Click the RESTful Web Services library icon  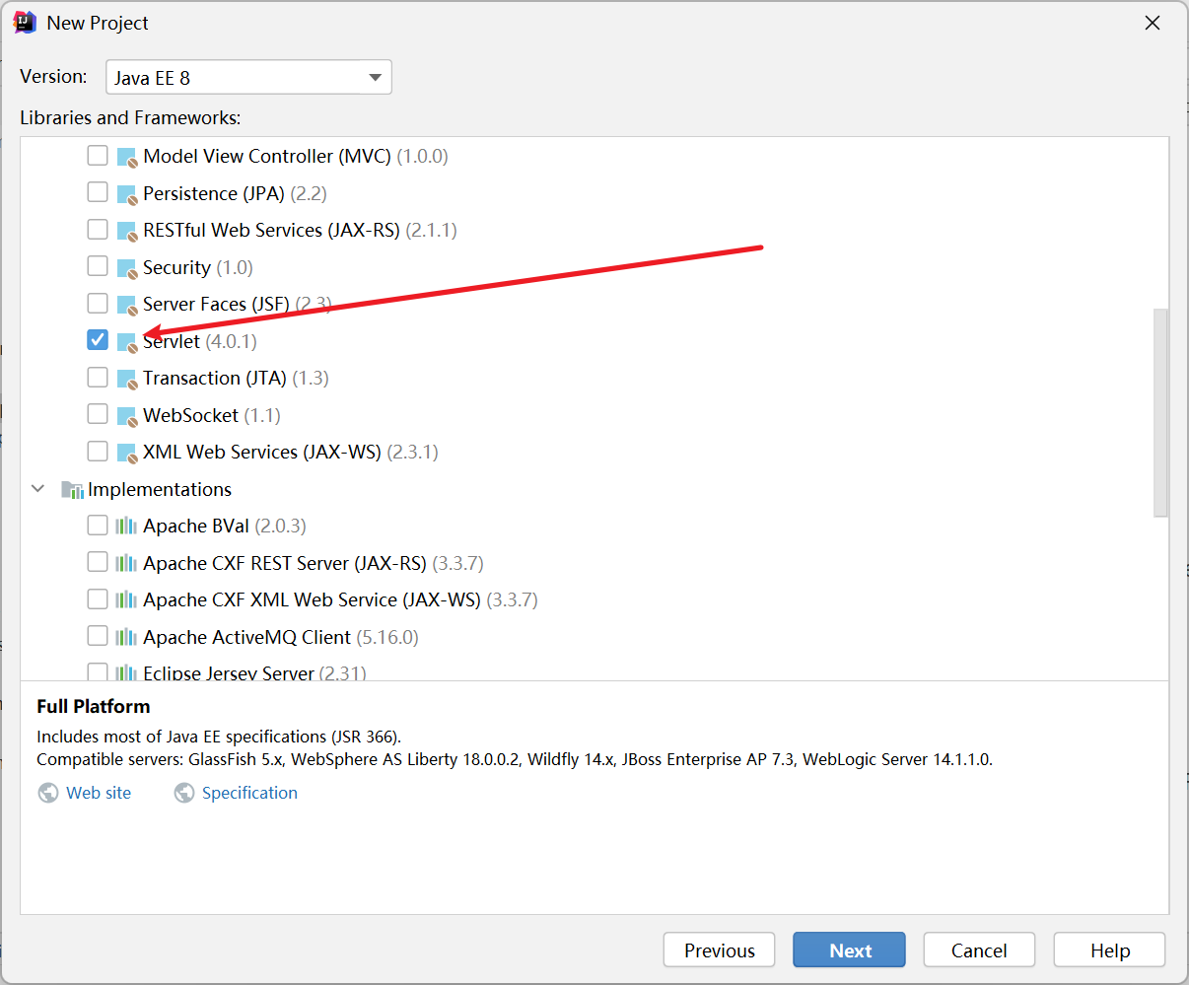click(127, 231)
